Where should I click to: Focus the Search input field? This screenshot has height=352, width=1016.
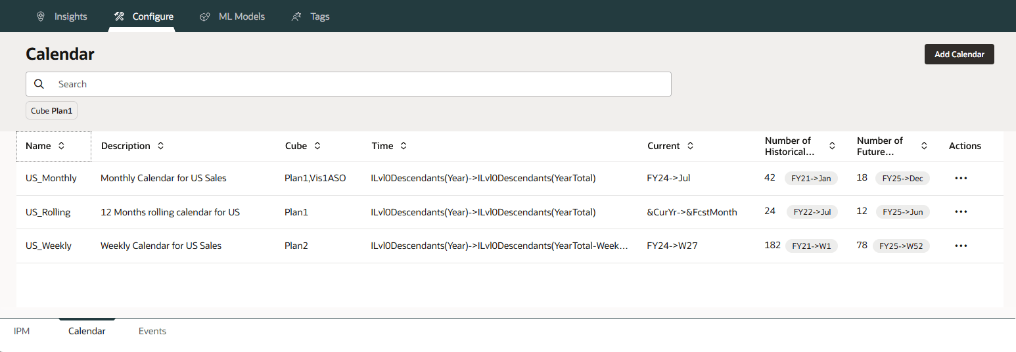[348, 84]
